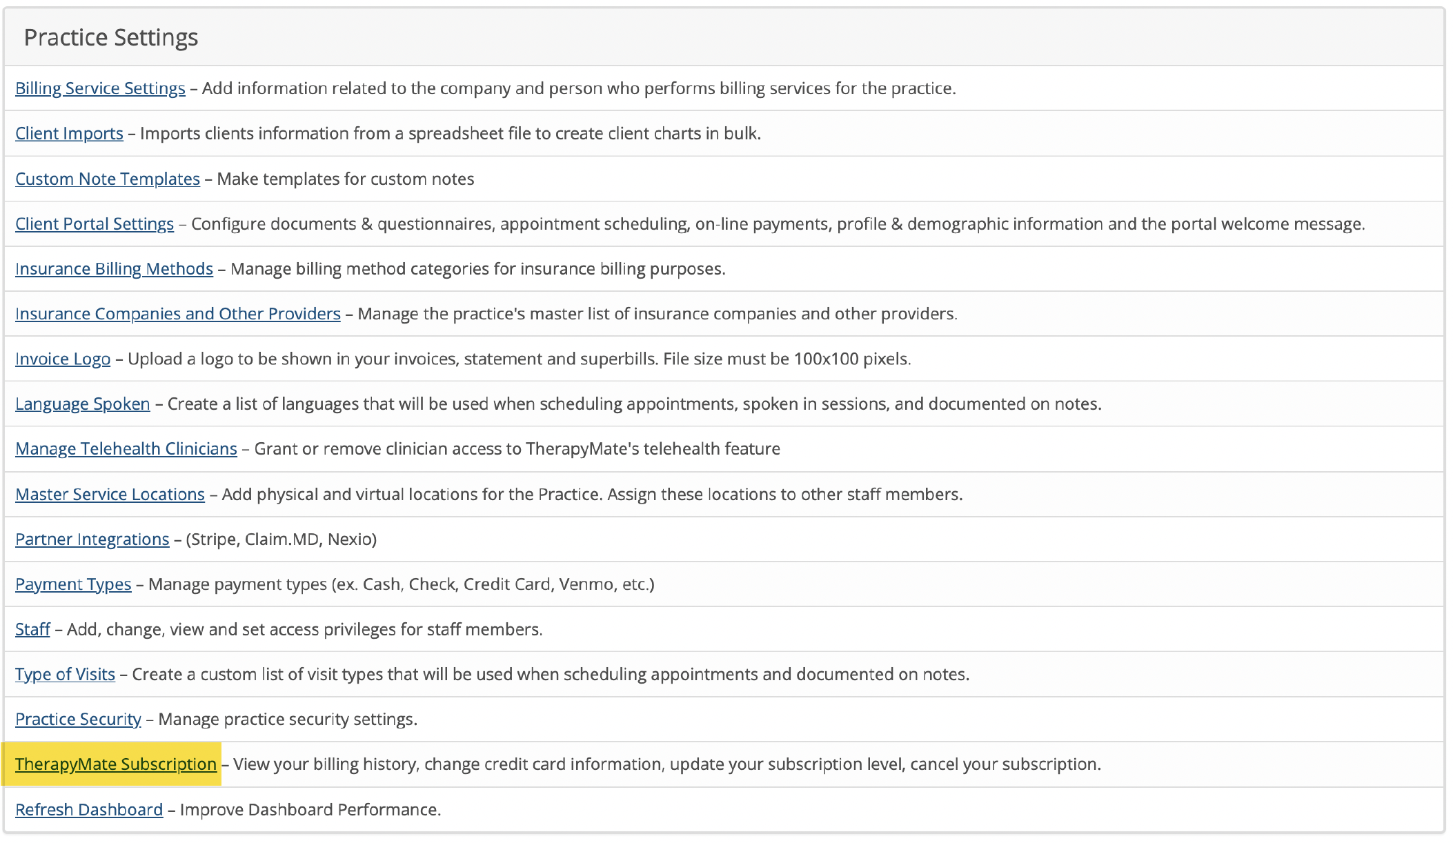Click description about custom list of visit types
Viewport: 1453px width, 843px height.
[x=551, y=674]
